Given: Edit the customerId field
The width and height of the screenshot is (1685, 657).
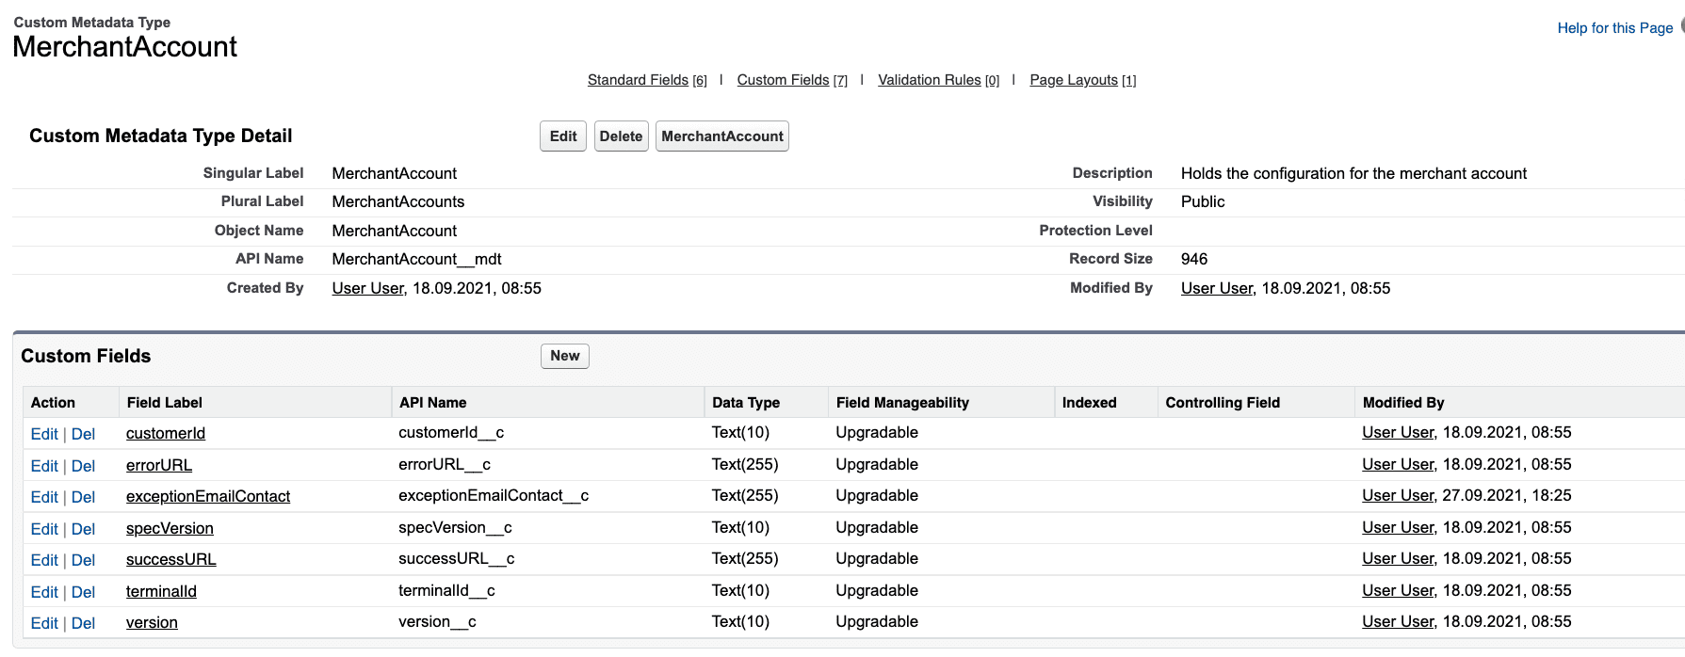Looking at the screenshot, I should 44,434.
